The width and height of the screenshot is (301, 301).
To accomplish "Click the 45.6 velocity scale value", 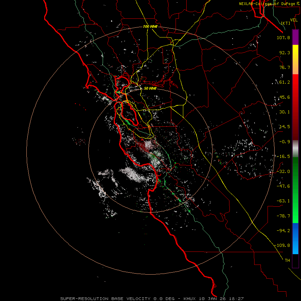I will pyautogui.click(x=285, y=97).
